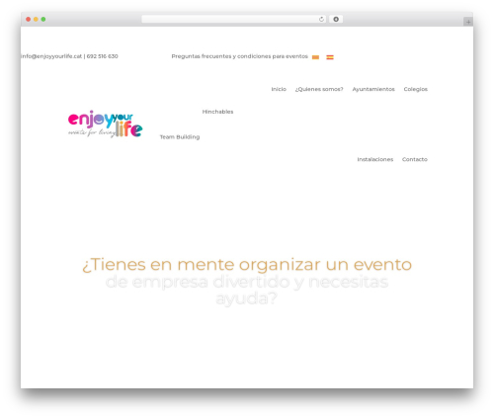Click the faded text 'de empresa divertido y necesitas'

tap(247, 282)
